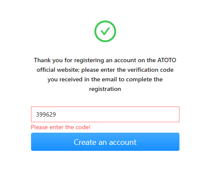Click the word 'Thank' starting the message
Screen dimensions: 214x174
click(x=42, y=60)
